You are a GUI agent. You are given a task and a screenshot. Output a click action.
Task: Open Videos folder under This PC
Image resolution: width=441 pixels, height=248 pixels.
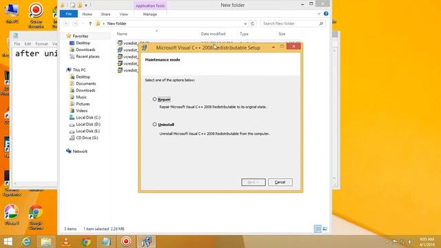(x=81, y=111)
